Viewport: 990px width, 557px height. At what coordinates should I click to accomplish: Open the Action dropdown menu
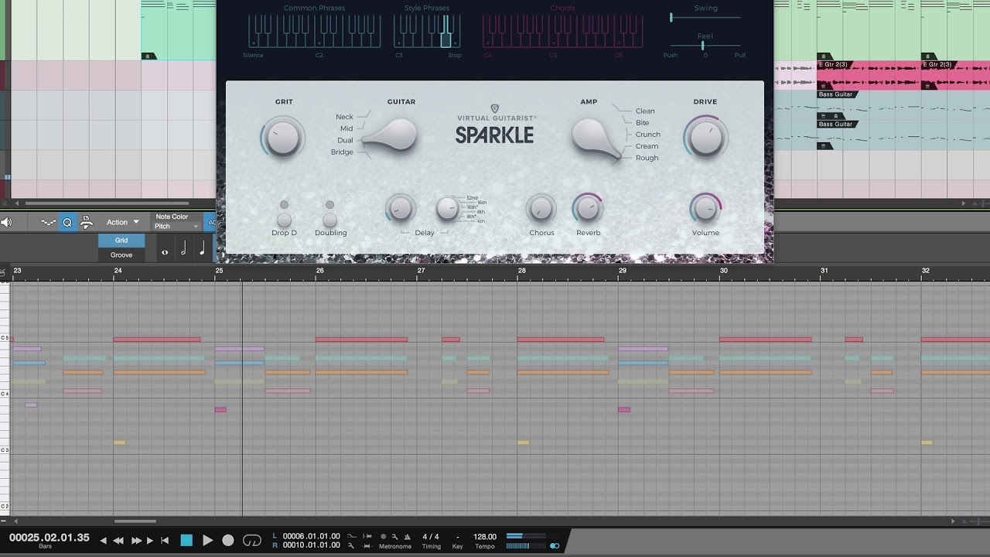pyautogui.click(x=123, y=222)
